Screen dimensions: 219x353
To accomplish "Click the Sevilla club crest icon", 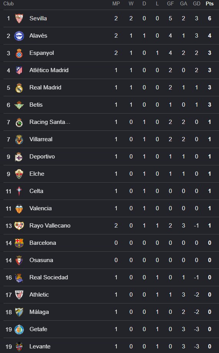I will (19, 18).
